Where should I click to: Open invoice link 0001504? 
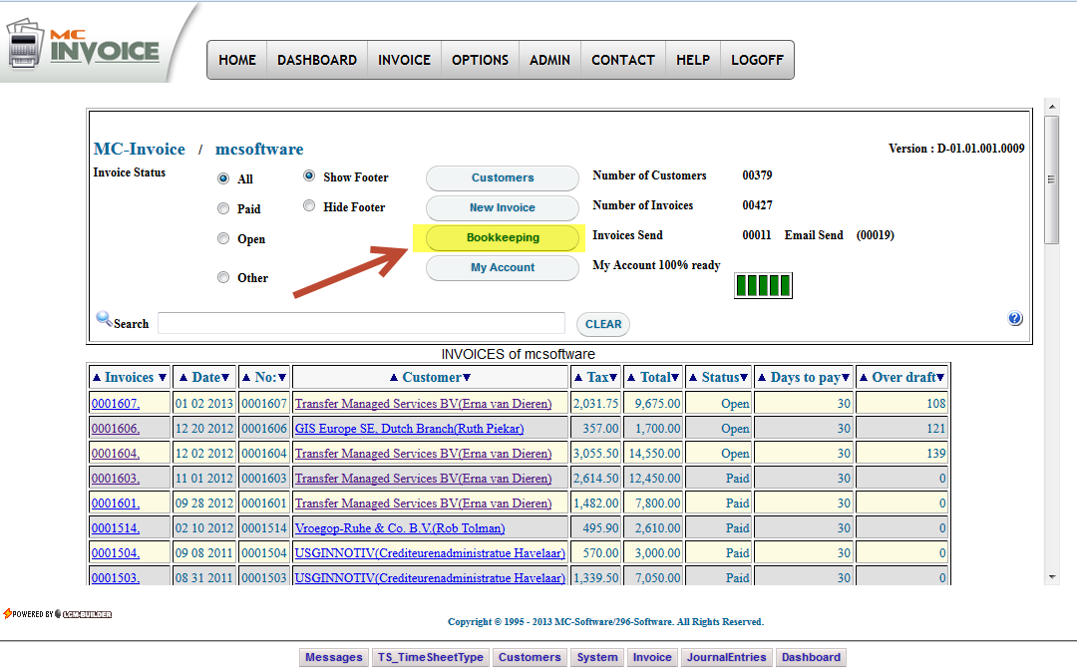pyautogui.click(x=116, y=552)
